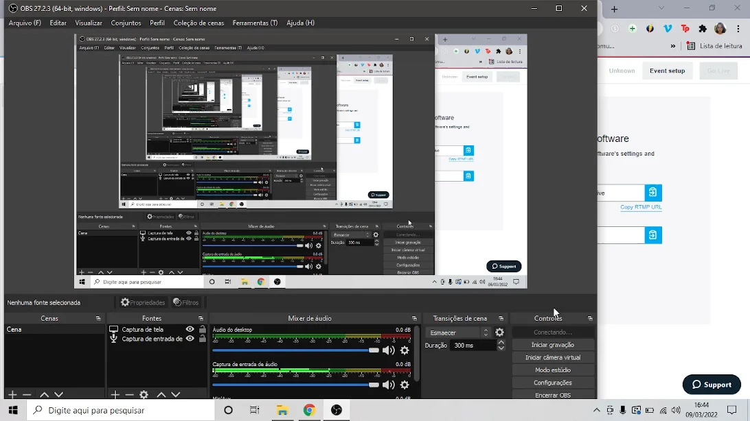Click taskbar search box
750x421 pixels.
121,410
